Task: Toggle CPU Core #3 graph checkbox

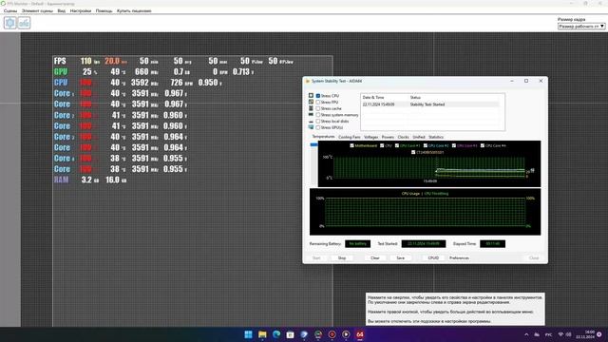Action: 454,145
